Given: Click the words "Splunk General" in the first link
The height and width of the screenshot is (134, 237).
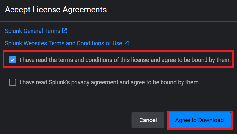Looking at the screenshot, I should [23, 31].
